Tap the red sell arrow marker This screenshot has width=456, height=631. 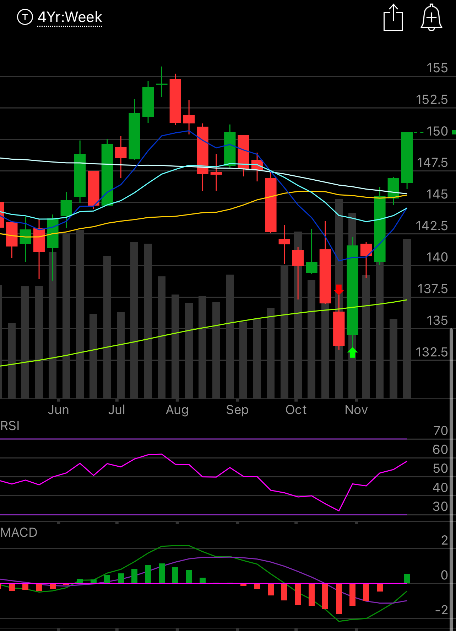[x=339, y=290]
